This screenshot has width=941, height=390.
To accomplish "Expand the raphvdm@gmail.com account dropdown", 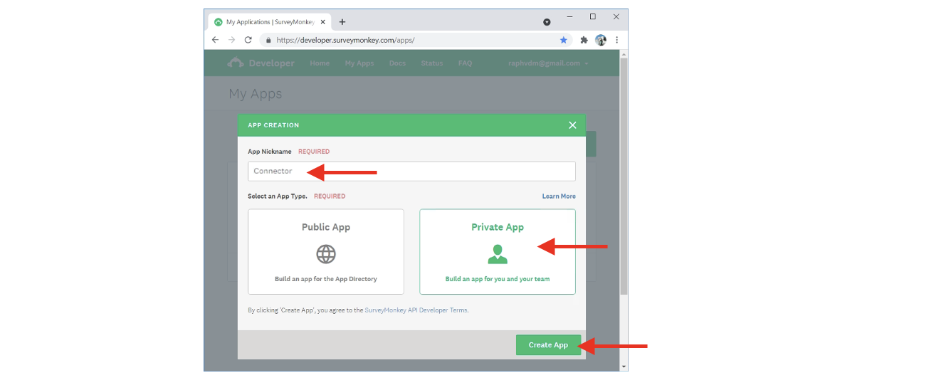I will click(548, 63).
